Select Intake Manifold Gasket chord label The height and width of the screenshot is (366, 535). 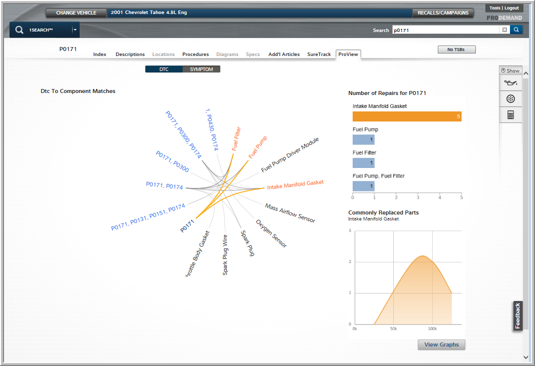(x=295, y=184)
